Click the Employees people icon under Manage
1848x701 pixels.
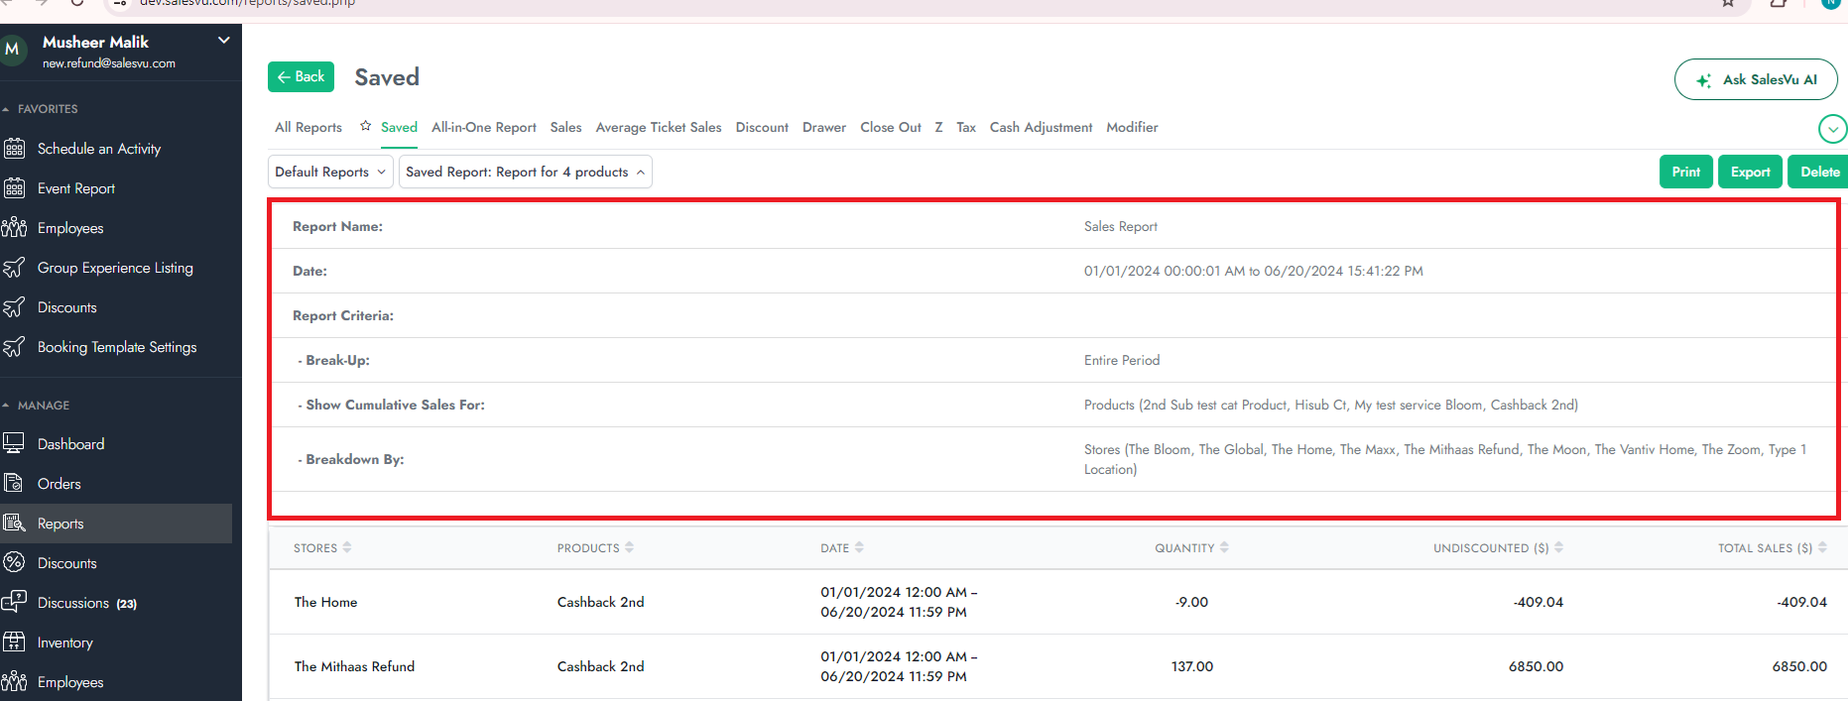[x=14, y=682]
